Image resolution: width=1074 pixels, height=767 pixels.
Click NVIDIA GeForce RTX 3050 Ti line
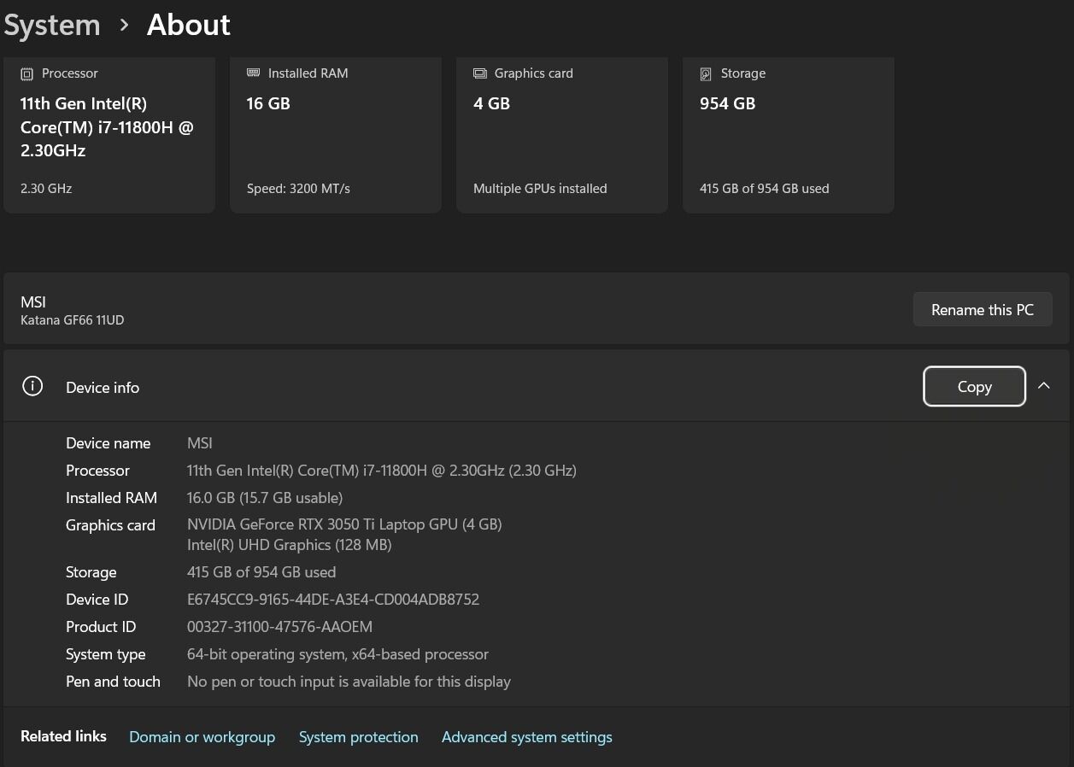[344, 524]
